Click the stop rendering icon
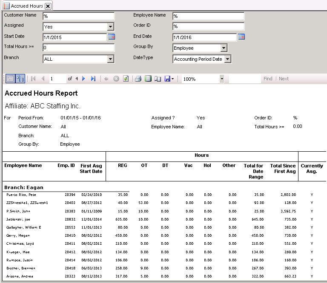The height and width of the screenshot is (283, 327). coord(116,79)
